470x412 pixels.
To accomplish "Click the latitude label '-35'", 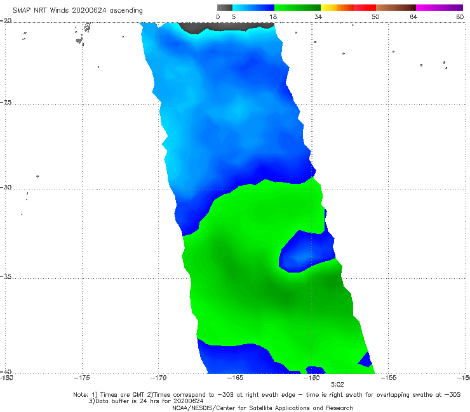I will [x=6, y=276].
